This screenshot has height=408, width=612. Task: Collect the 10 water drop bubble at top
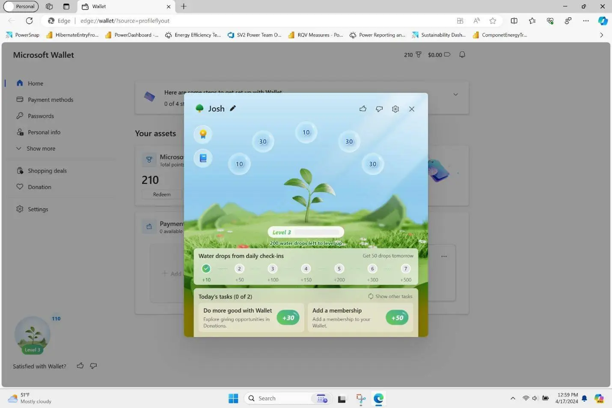point(306,132)
